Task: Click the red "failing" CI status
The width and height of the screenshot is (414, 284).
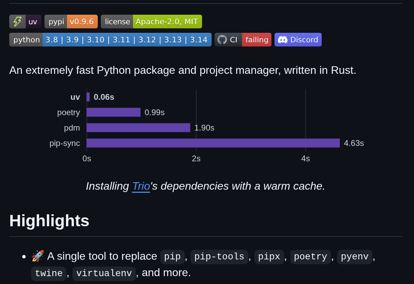Action: point(257,40)
